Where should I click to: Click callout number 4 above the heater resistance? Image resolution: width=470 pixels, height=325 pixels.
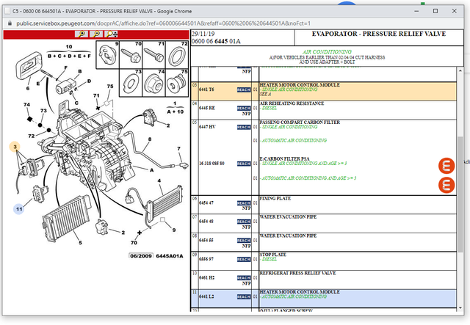tap(159, 180)
